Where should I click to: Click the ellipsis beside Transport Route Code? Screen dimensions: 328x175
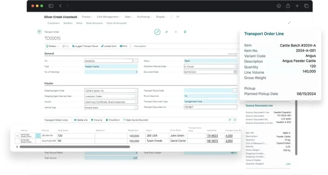point(235,91)
